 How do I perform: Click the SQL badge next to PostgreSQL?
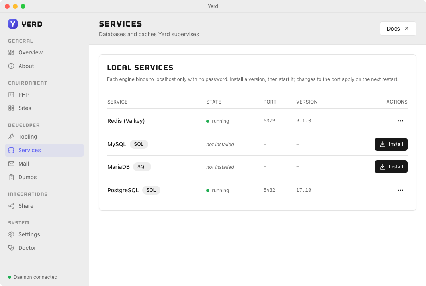[x=151, y=190]
